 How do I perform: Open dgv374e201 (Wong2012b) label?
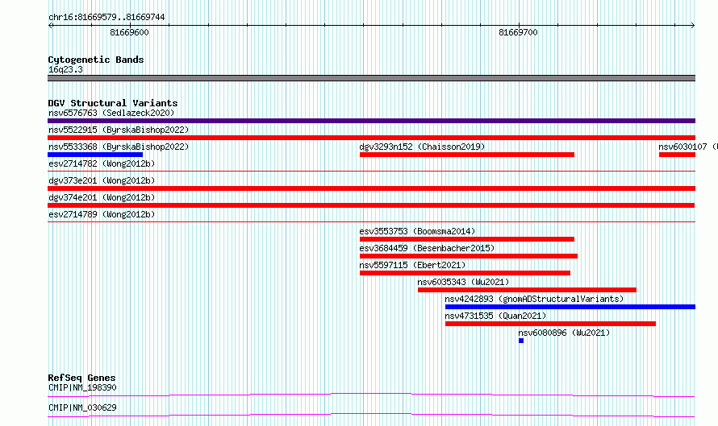tap(102, 197)
